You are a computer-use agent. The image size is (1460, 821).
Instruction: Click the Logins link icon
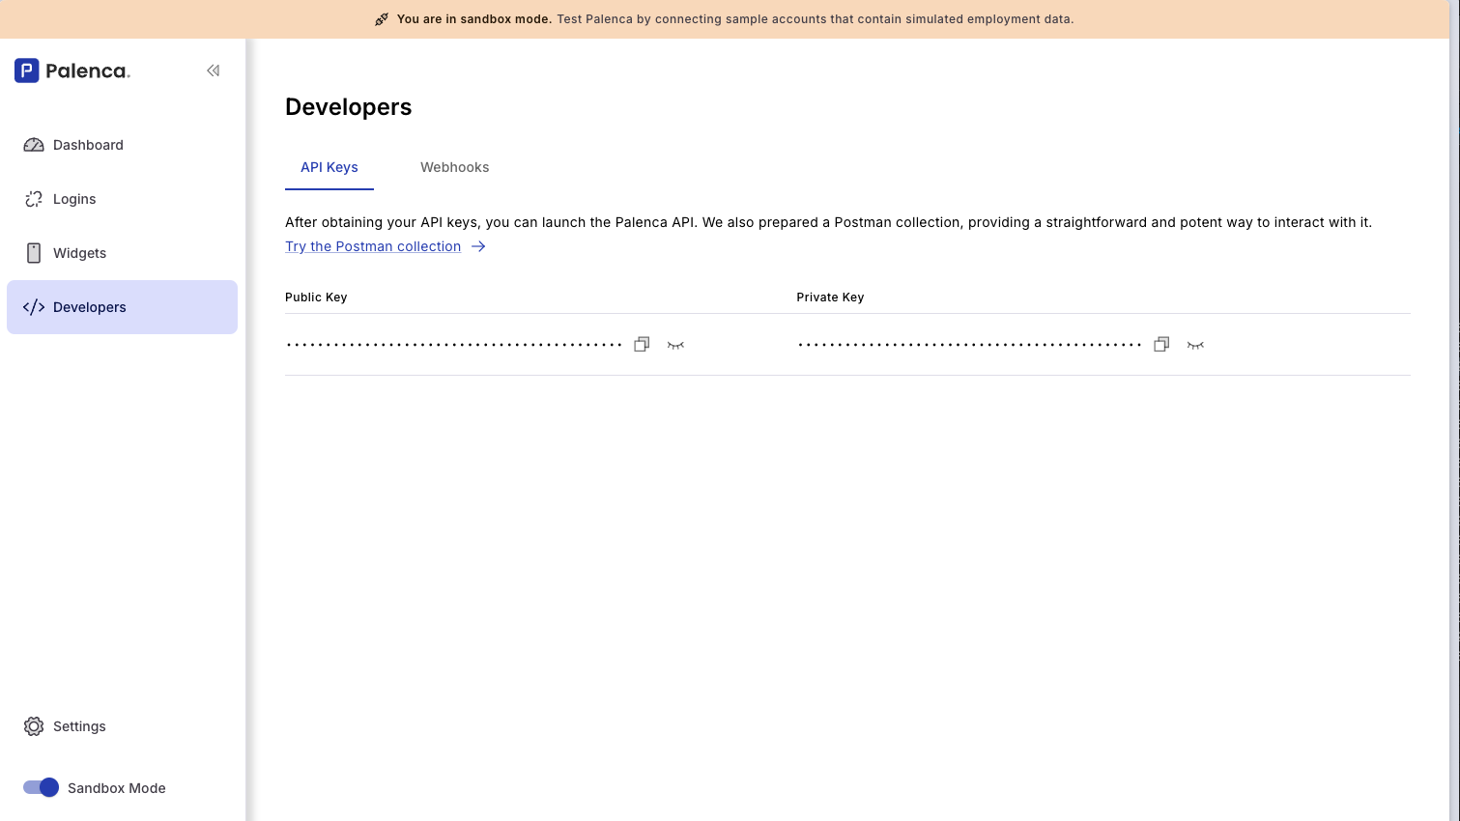pos(34,199)
